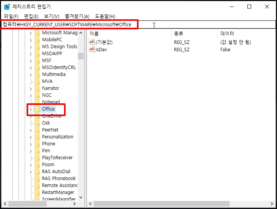
Task: Expand the Narrator tree node
Action: [30, 88]
